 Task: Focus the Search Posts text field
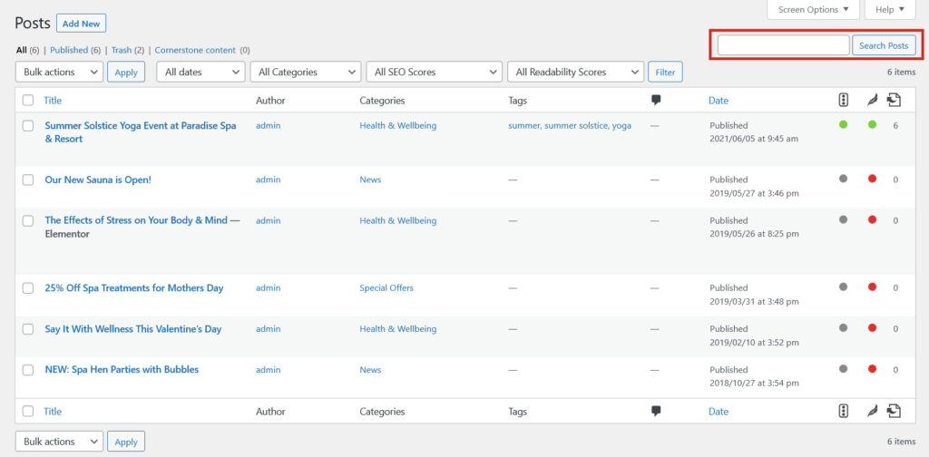[783, 45]
